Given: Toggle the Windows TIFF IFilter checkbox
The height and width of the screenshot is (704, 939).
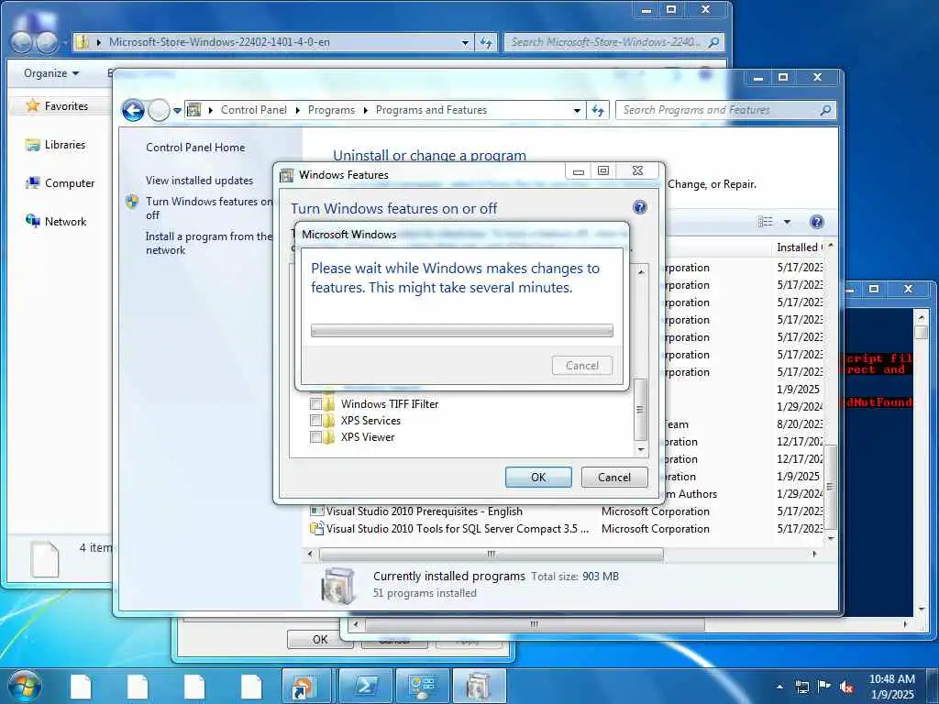Looking at the screenshot, I should (x=315, y=404).
